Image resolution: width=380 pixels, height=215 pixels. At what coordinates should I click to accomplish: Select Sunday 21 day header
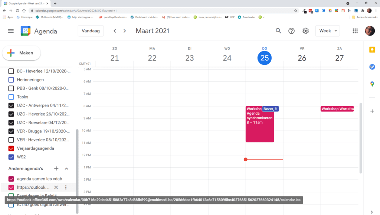(x=115, y=58)
